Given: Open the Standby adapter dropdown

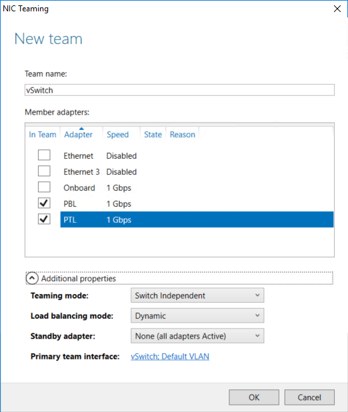Looking at the screenshot, I should 197,336.
